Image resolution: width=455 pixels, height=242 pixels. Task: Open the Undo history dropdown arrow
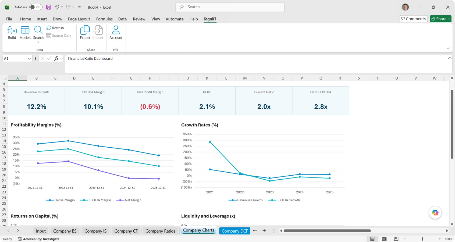(62, 7)
